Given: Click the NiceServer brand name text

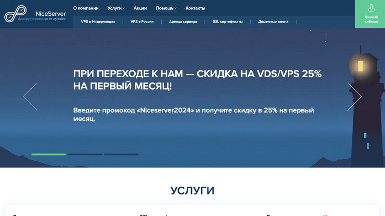Looking at the screenshot, I should click(51, 14).
